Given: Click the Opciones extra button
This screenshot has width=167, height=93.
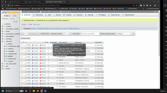Looking at the screenshot, I should [x=26, y=38].
